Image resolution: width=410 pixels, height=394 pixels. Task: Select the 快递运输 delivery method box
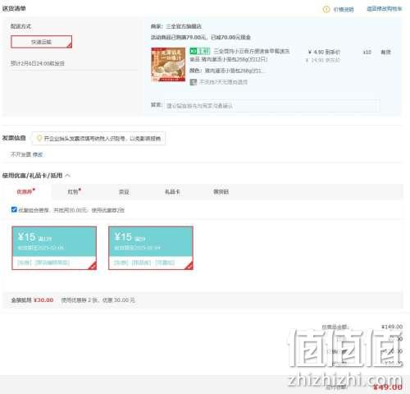[42, 42]
